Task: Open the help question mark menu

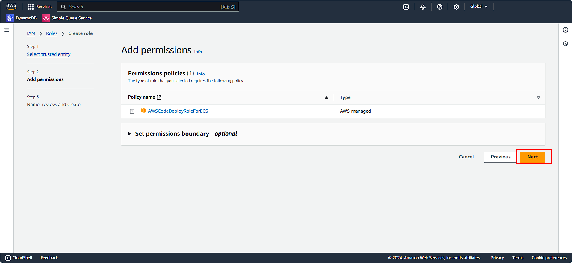Action: [x=440, y=7]
